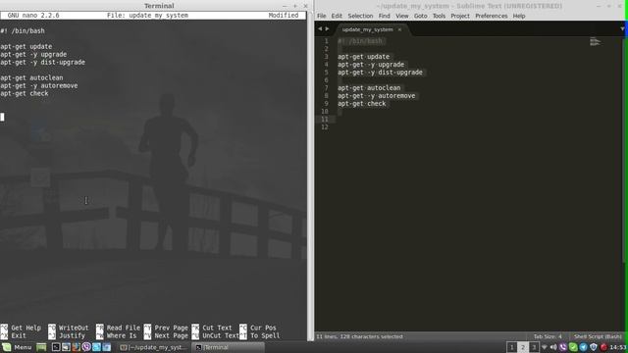Screen dimensions: 628x353
Task: Activate the ~/update_my_syst... taskbar window button
Action: (x=153, y=347)
